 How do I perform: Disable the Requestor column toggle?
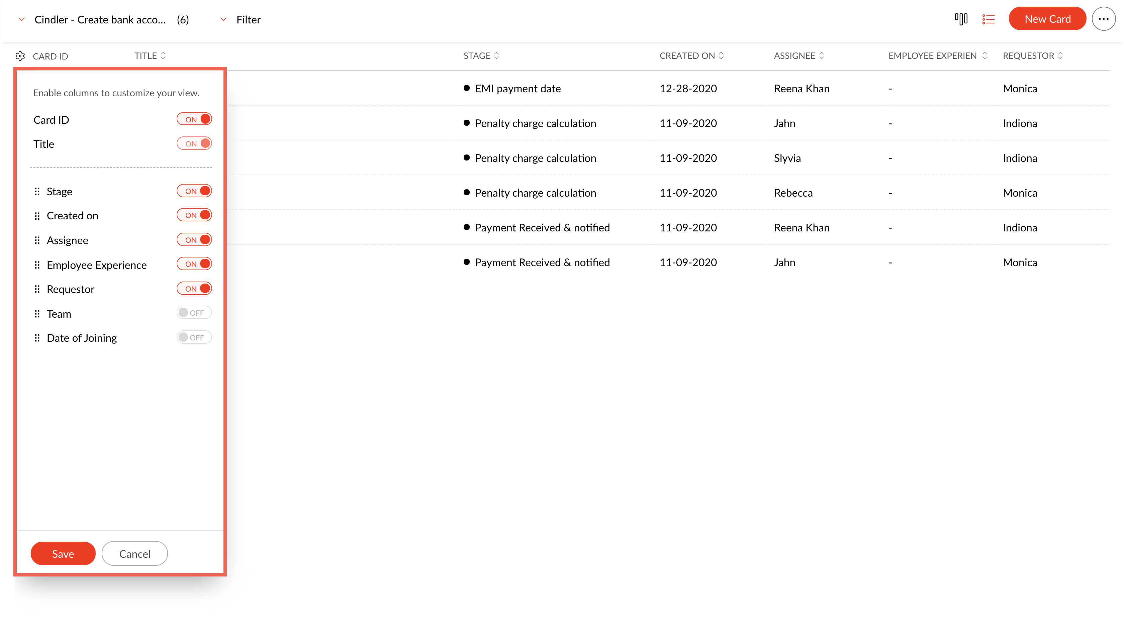[x=194, y=288]
